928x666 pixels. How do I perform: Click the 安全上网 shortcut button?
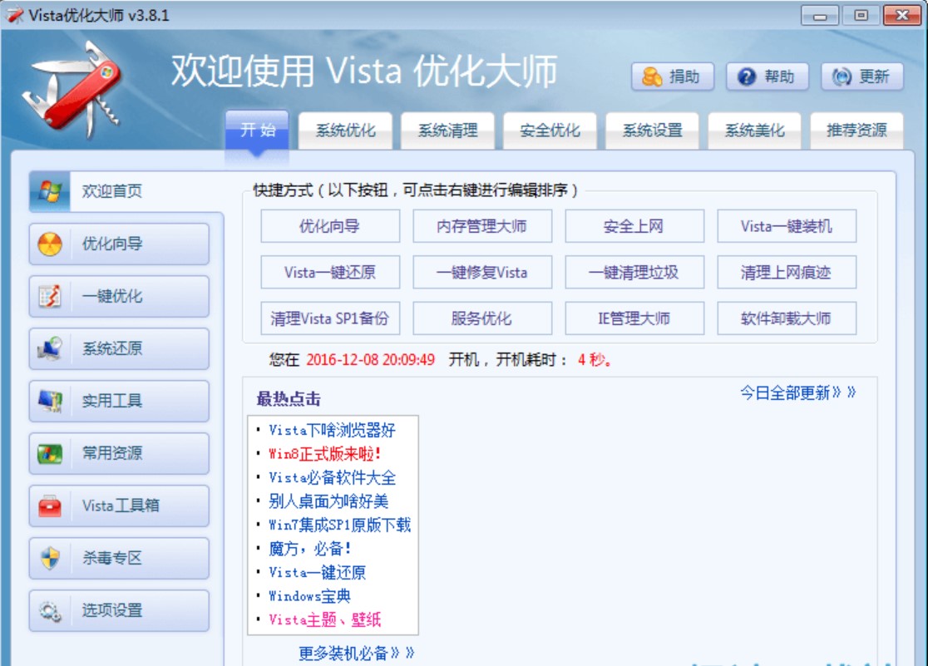tap(634, 226)
